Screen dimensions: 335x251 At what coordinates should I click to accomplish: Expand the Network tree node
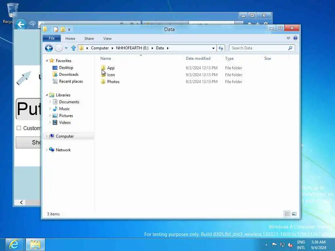click(x=47, y=150)
